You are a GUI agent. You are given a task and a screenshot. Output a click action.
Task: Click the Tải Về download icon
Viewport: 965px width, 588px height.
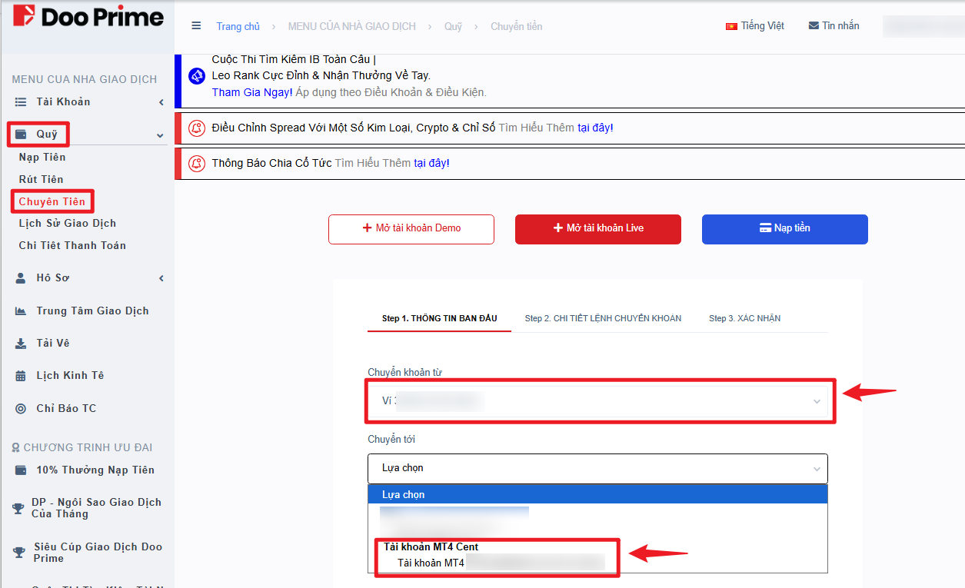[21, 344]
